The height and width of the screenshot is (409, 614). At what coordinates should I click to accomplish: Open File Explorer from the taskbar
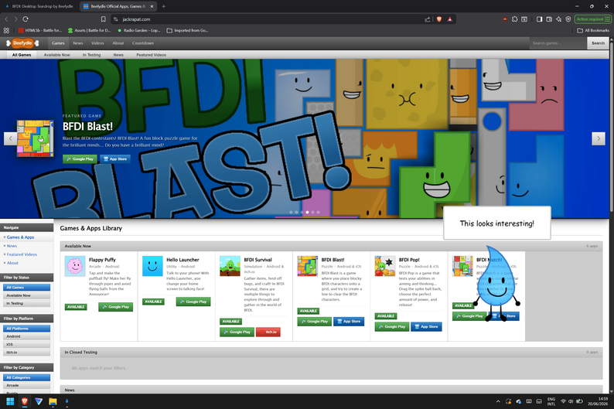coord(53,401)
